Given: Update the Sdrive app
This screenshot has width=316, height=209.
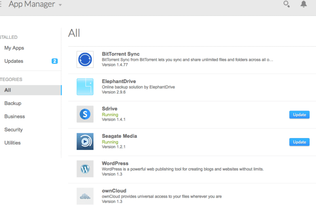Looking at the screenshot, I should [x=299, y=115].
